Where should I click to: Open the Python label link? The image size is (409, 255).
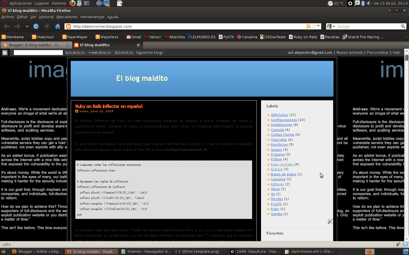click(276, 159)
